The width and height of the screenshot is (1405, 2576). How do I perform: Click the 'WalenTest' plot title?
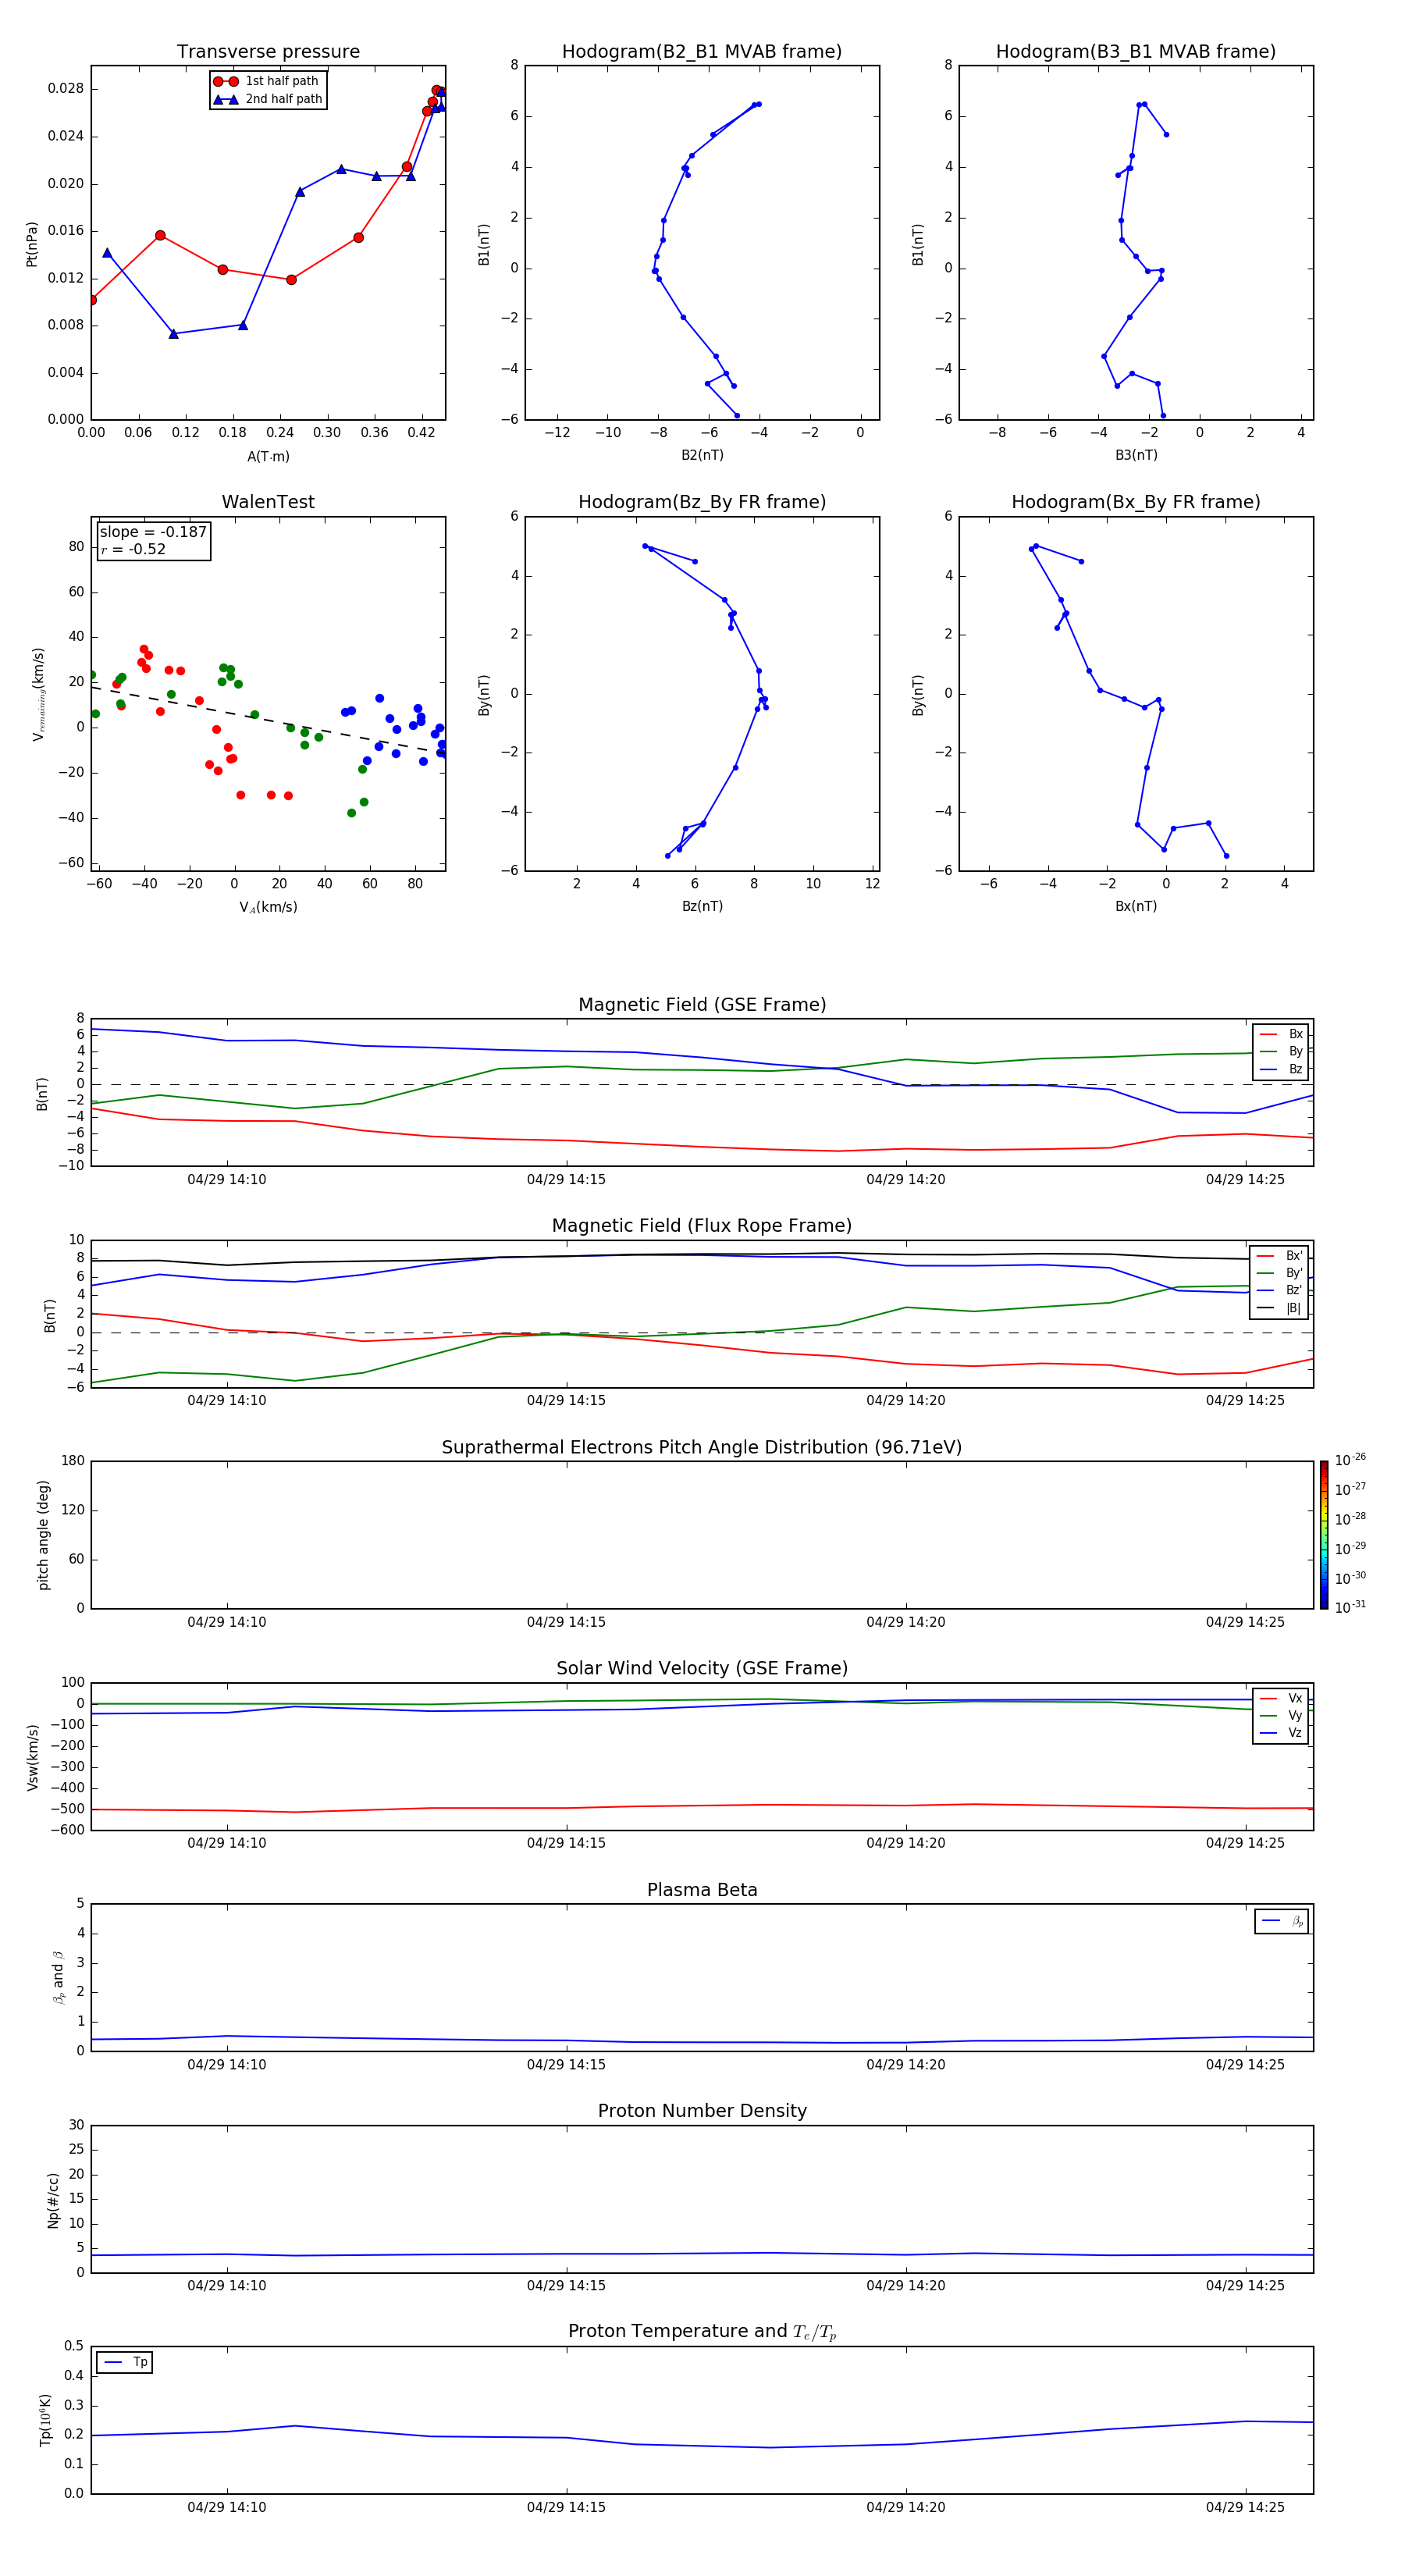tap(268, 502)
